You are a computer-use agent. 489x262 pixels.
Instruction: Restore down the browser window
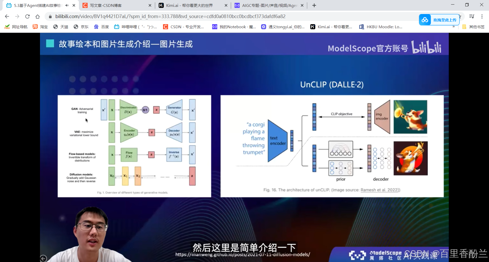pyautogui.click(x=467, y=5)
